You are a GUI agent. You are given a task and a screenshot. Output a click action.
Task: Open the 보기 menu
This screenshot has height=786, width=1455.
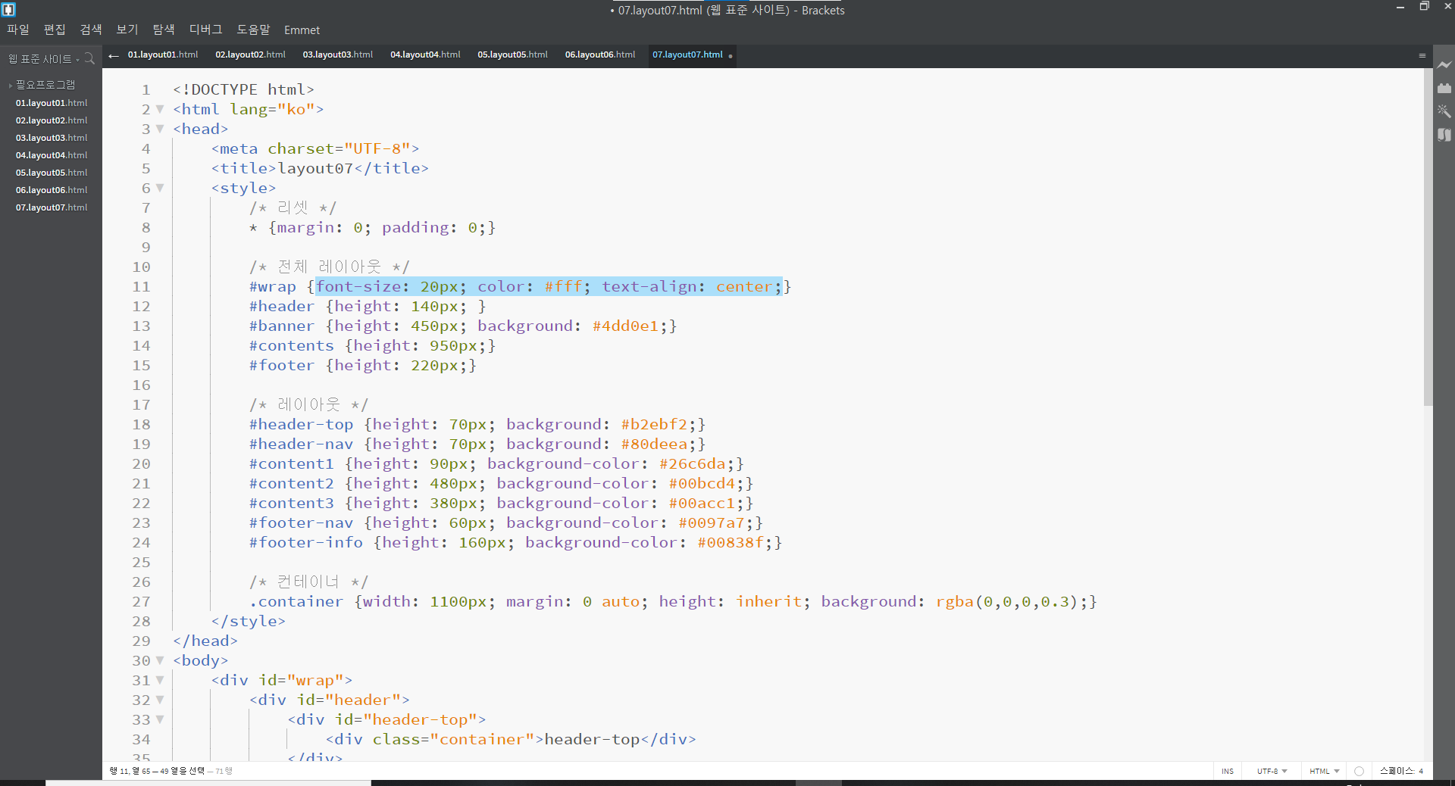tap(127, 30)
